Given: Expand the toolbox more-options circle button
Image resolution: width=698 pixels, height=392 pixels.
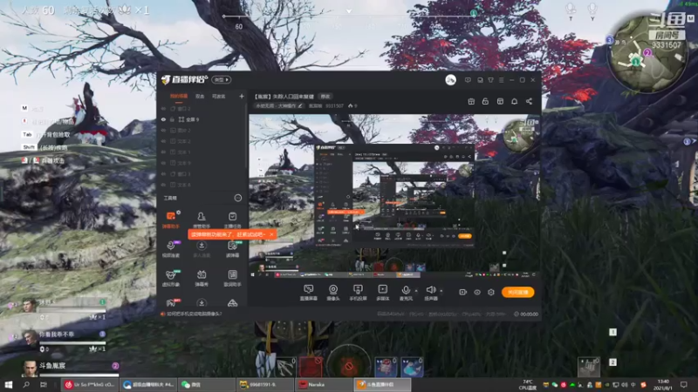Looking at the screenshot, I should tap(237, 198).
